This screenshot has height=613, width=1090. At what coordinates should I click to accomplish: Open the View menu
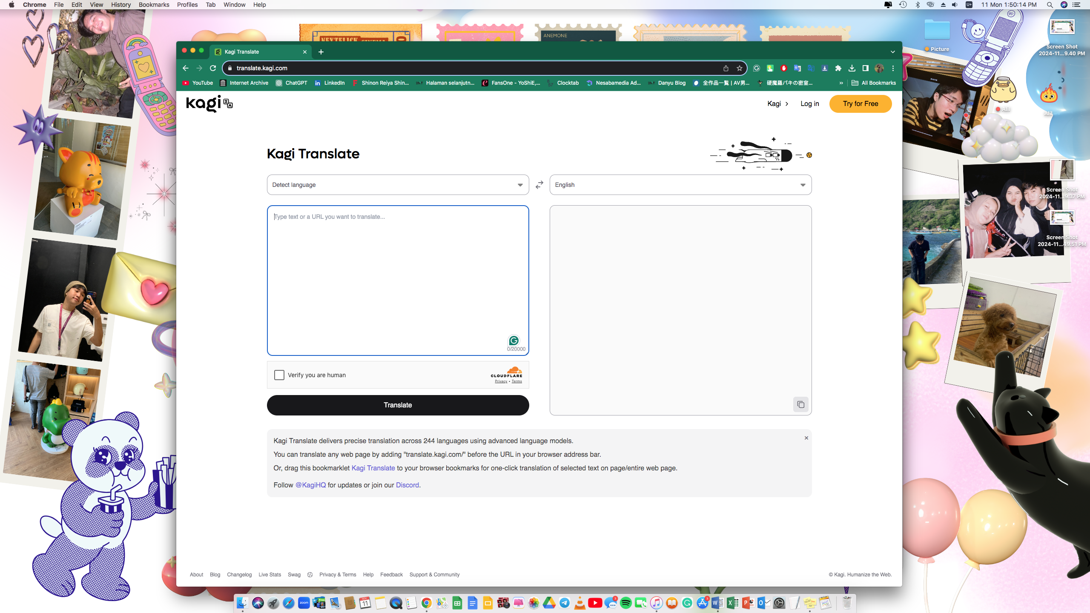pyautogui.click(x=97, y=5)
